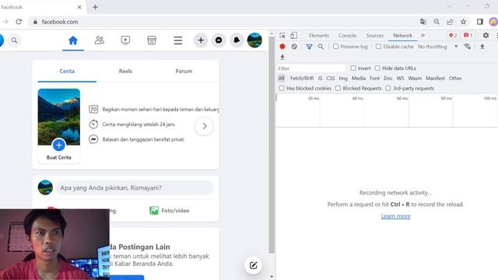Toggle the device toolbar icon in DevTools

[x=294, y=35]
